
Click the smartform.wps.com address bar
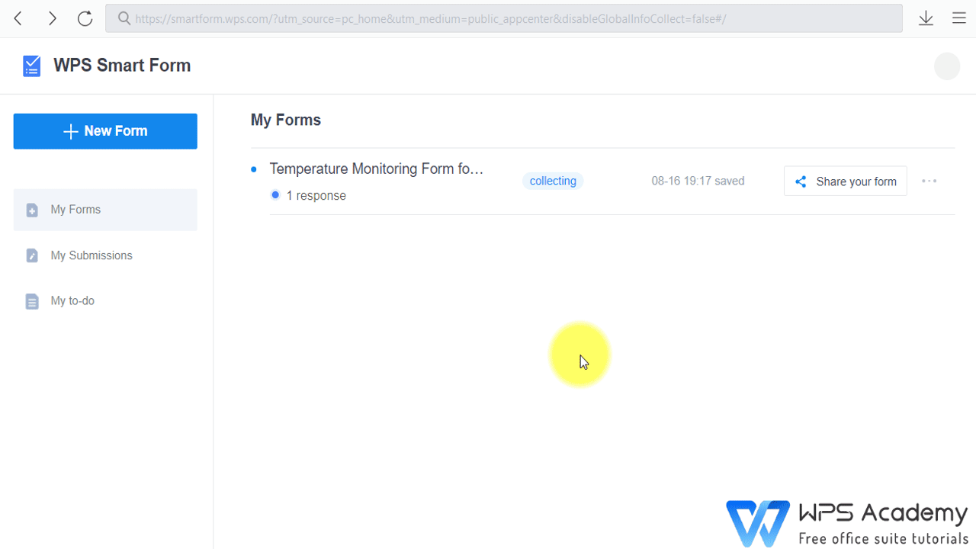point(504,18)
